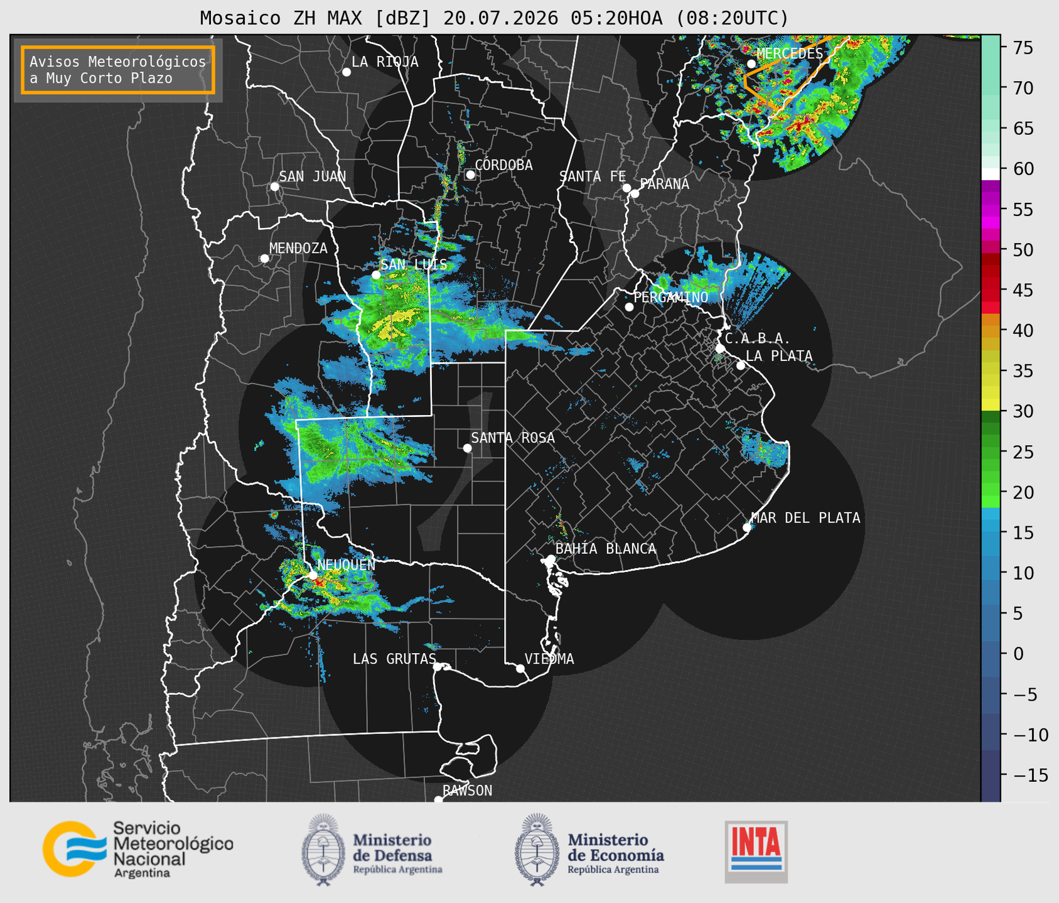Click the Ministerio de Economía emblem
The image size is (1059, 903).
pos(537,850)
